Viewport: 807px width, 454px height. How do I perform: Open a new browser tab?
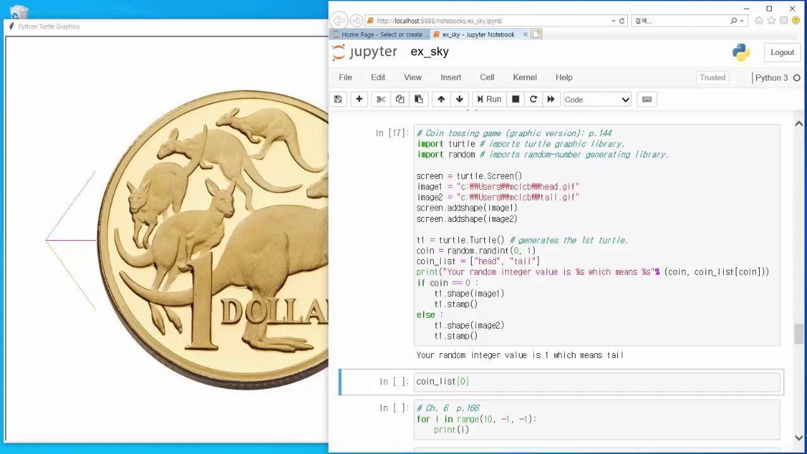click(537, 35)
